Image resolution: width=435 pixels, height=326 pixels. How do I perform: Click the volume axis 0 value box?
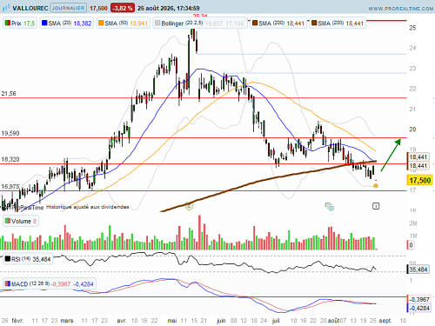point(411,245)
